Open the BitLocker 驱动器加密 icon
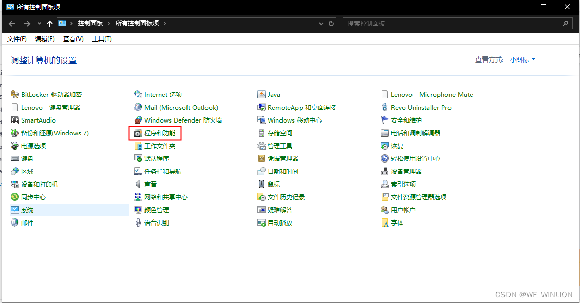The image size is (580, 303). pyautogui.click(x=15, y=94)
